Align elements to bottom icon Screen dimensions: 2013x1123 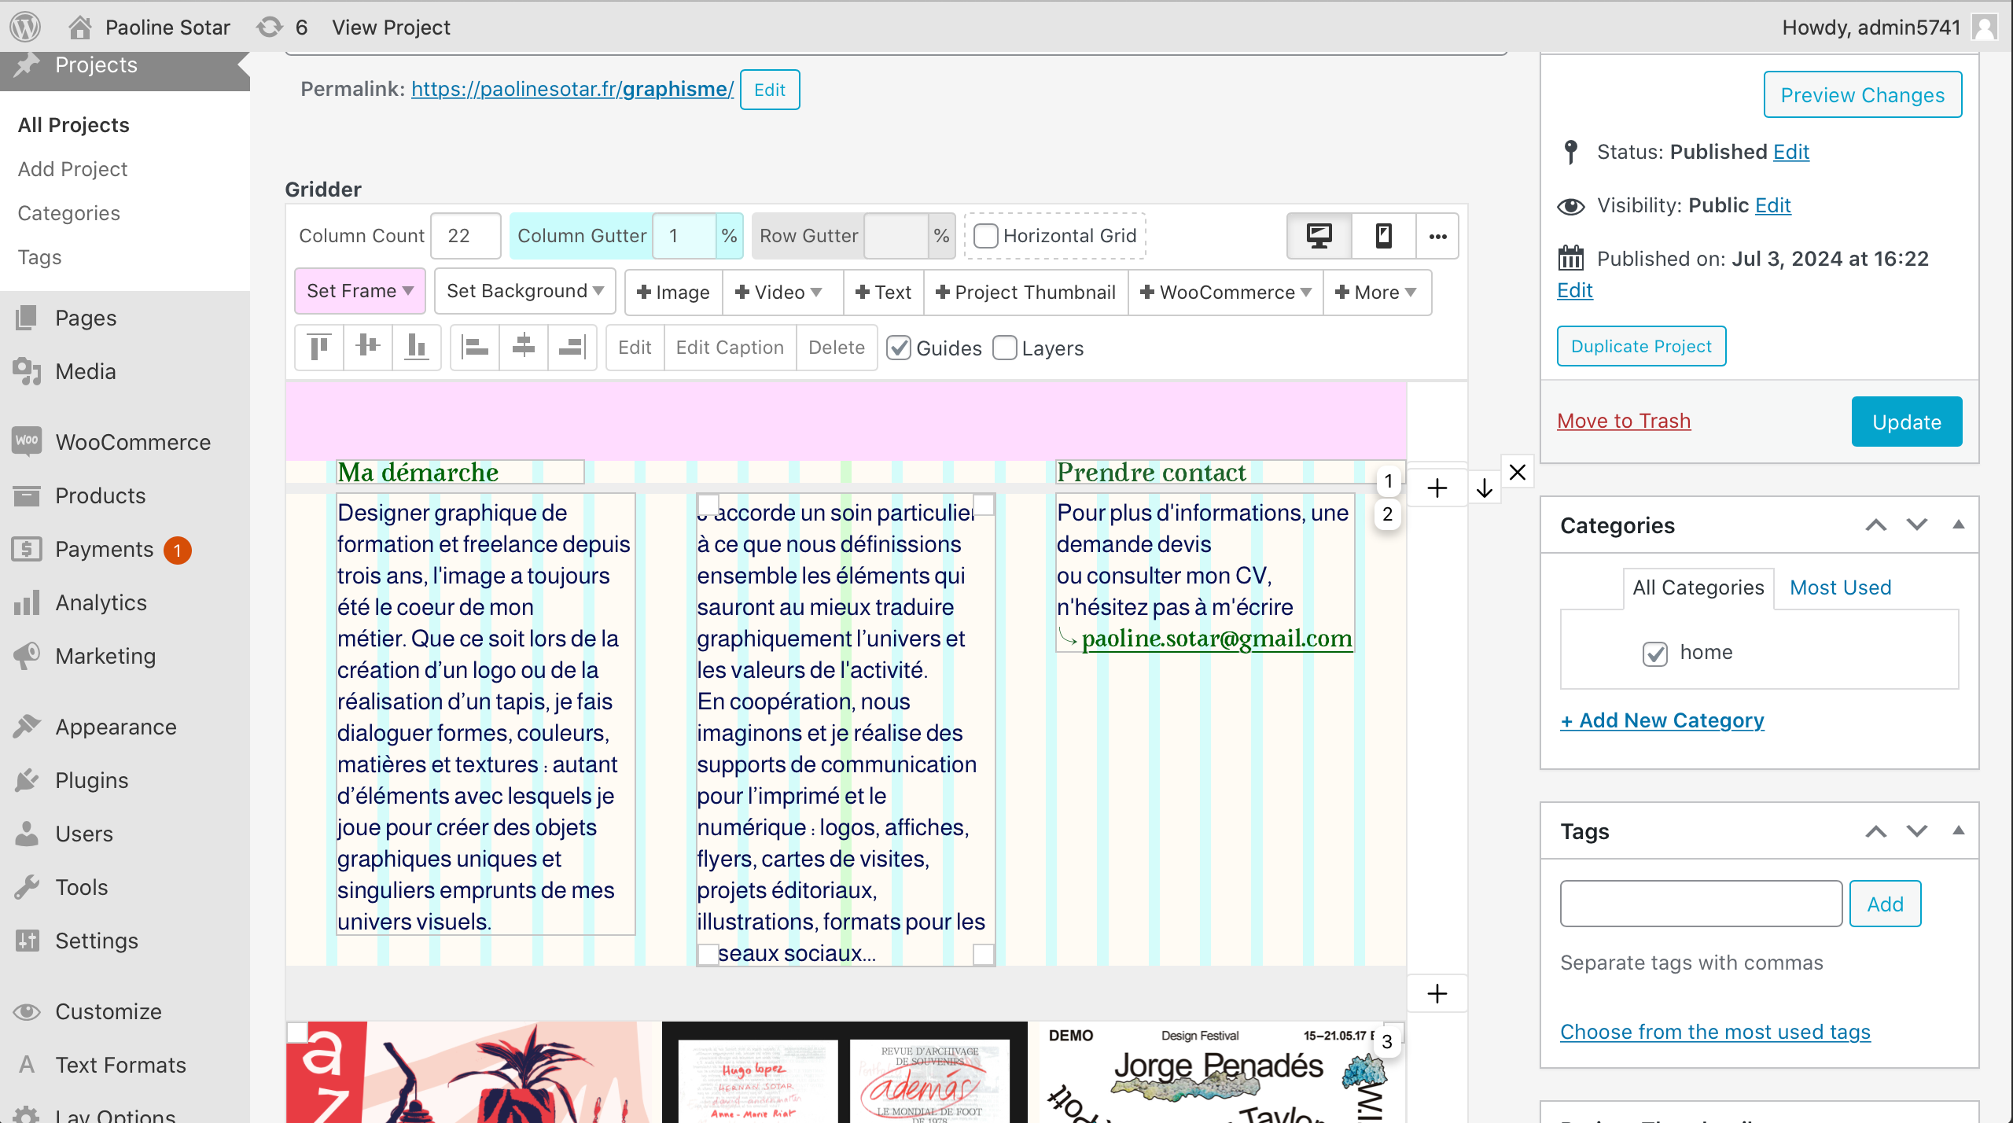pos(416,347)
